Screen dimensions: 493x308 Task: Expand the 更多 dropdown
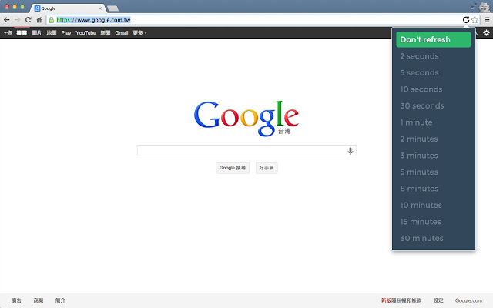tap(139, 32)
